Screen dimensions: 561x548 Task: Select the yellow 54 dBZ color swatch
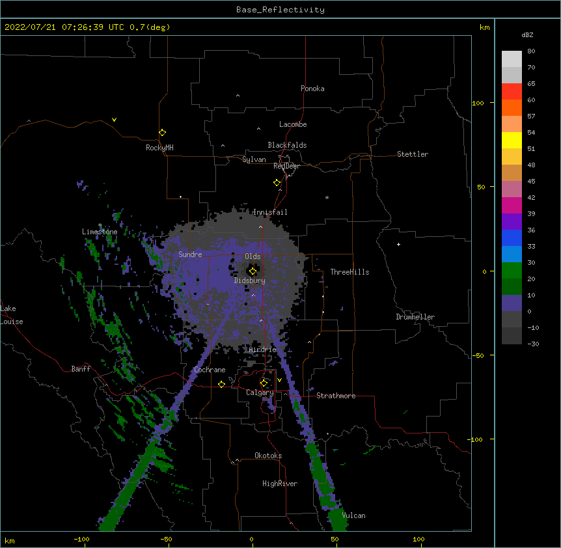(512, 140)
